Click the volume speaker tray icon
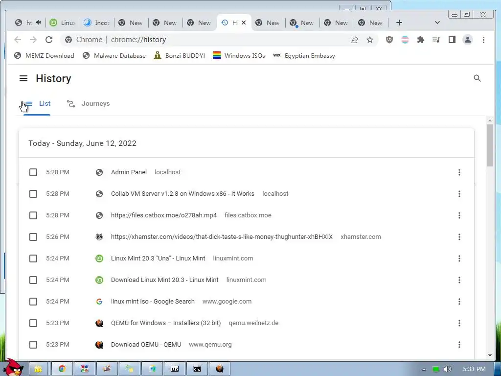501x376 pixels. 447,369
